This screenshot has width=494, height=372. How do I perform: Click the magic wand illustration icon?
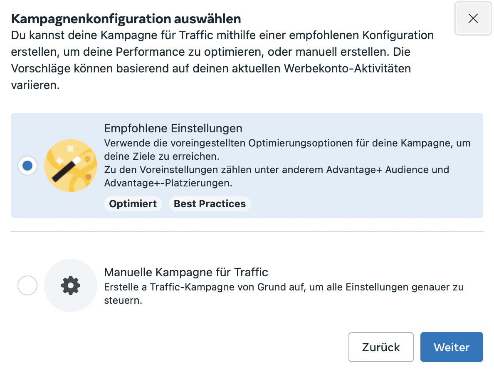[x=71, y=166]
